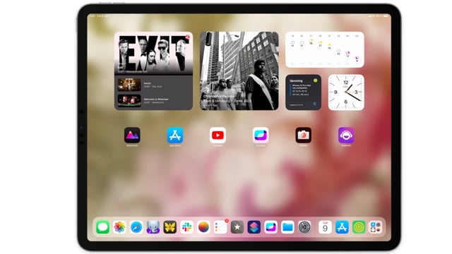Open the red camera app icon
452x254 pixels.
[x=303, y=135]
